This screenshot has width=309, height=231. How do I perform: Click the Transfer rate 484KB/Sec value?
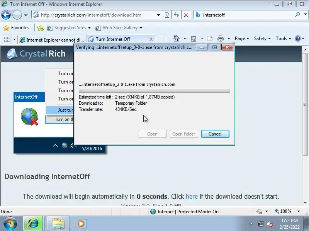pyautogui.click(x=126, y=109)
